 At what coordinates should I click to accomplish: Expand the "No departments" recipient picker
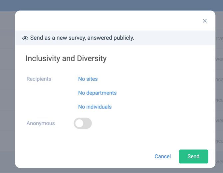click(97, 93)
